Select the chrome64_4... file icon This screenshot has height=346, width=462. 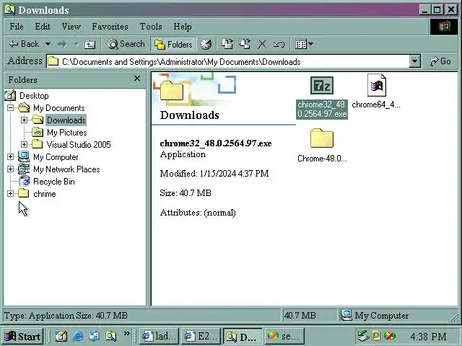[377, 85]
